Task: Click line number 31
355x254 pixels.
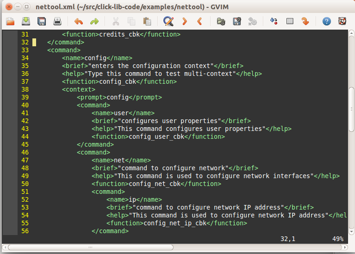Action: coord(25,34)
